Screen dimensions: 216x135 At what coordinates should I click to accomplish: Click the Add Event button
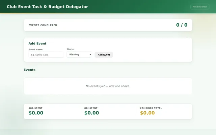coord(104,55)
